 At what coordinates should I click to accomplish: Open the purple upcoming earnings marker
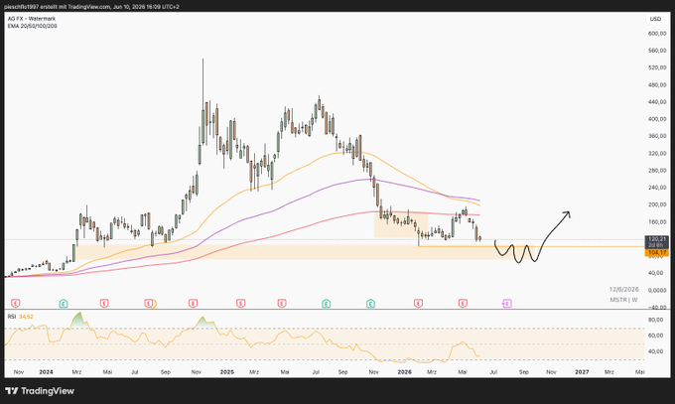[x=507, y=304]
